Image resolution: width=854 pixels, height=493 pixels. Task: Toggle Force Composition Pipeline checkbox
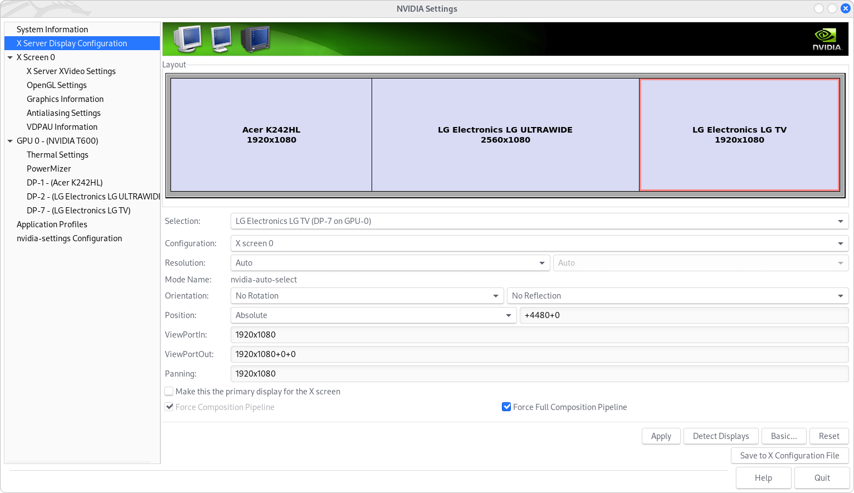coord(169,407)
